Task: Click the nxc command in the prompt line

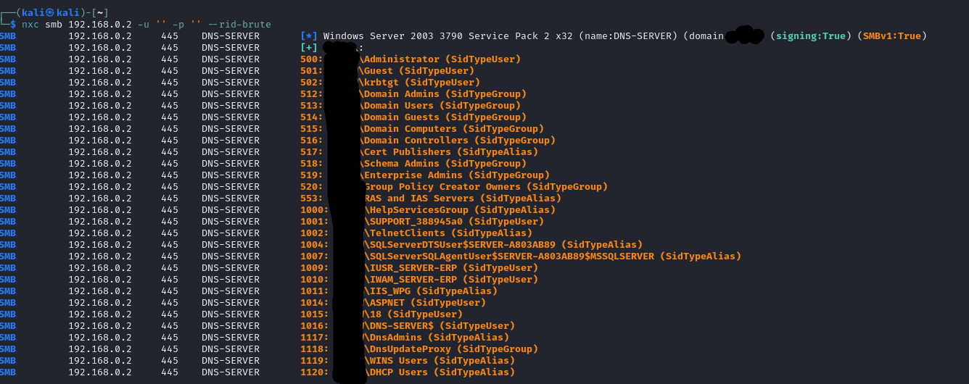Action: [x=30, y=25]
